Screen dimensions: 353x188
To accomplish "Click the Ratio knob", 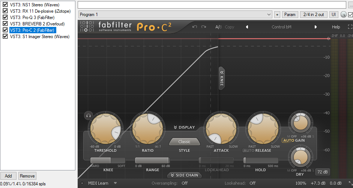I will (x=147, y=129).
